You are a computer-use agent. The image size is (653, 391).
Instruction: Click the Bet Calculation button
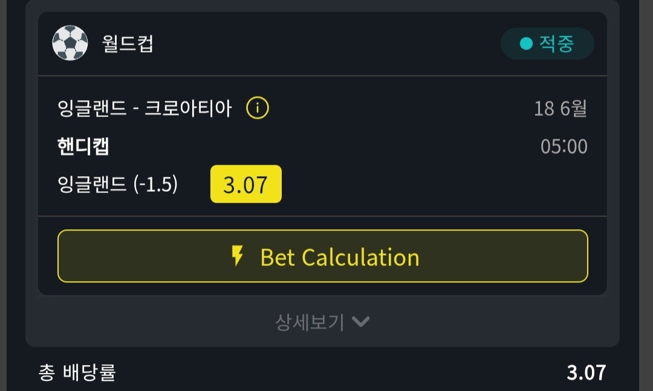pos(323,256)
